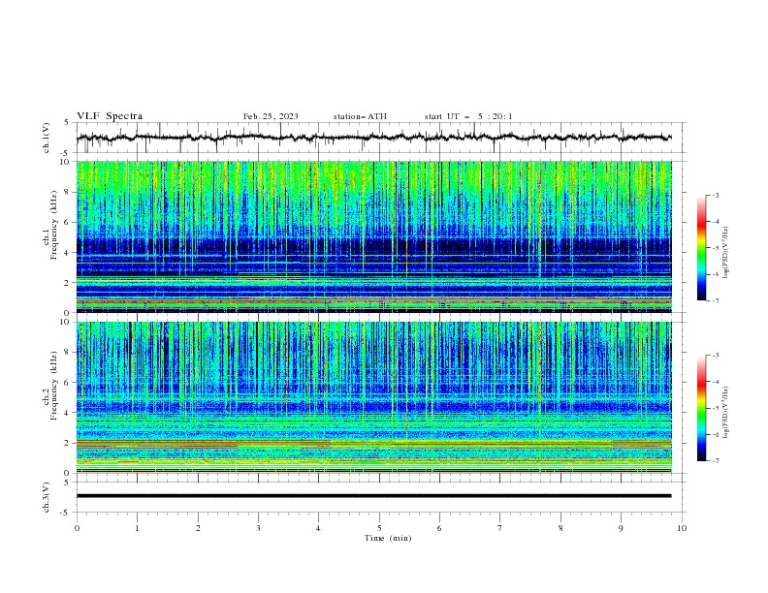Click the 'Time (min)' axis label

(388, 538)
